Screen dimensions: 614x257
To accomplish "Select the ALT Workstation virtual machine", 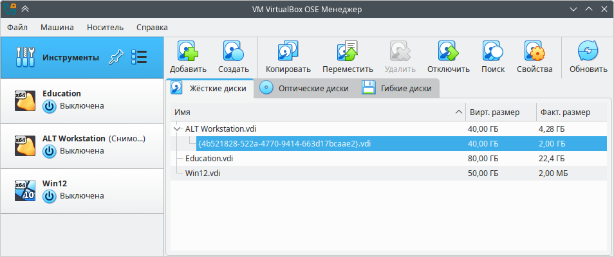I will click(x=82, y=146).
